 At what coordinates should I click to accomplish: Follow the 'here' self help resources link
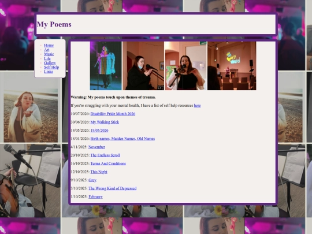197,106
